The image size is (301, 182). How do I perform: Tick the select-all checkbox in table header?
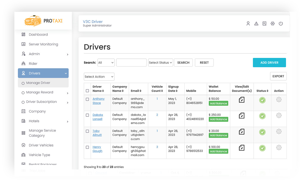pos(87,91)
